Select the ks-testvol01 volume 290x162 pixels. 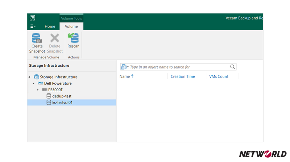(x=71, y=102)
